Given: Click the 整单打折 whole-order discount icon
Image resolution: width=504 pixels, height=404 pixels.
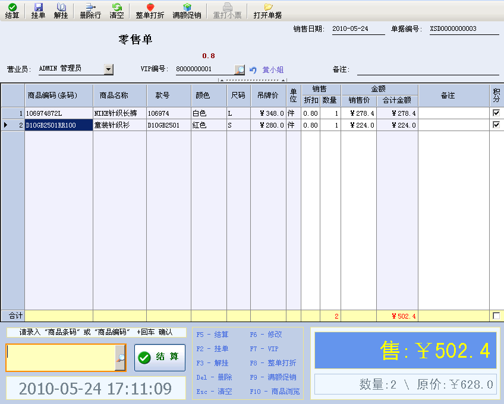Looking at the screenshot, I should (x=150, y=11).
